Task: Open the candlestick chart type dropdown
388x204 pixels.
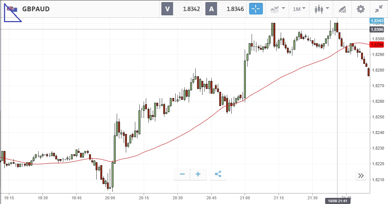Action: tap(322, 9)
